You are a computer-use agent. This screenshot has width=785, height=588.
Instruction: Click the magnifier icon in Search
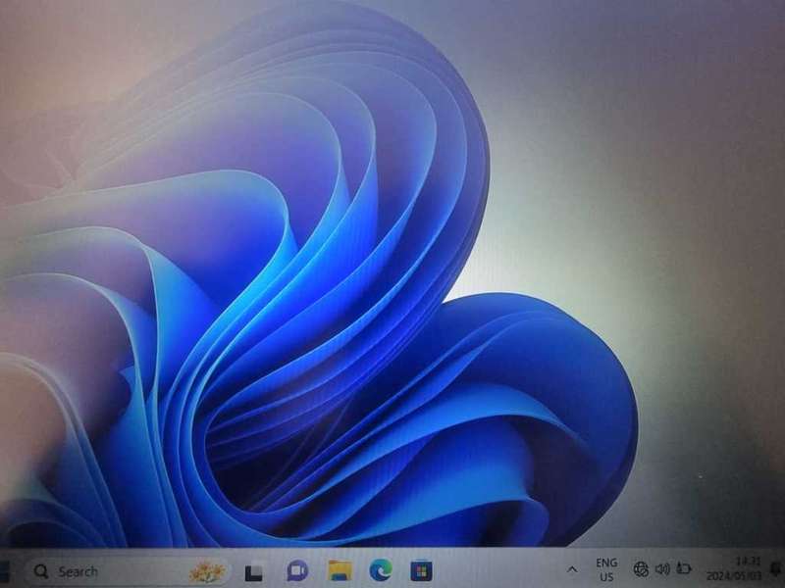[41, 571]
